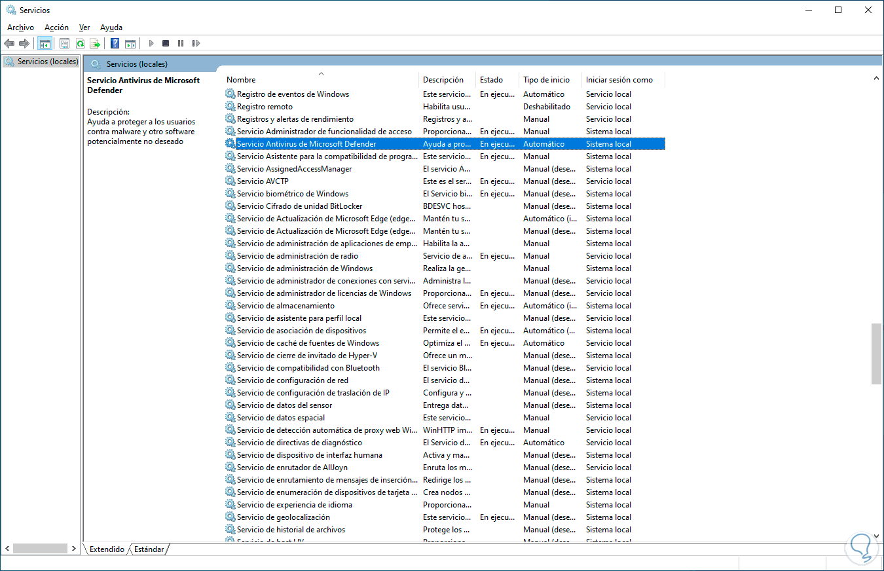Switch to the Estándar tab
Image resolution: width=884 pixels, height=571 pixels.
pyautogui.click(x=149, y=549)
